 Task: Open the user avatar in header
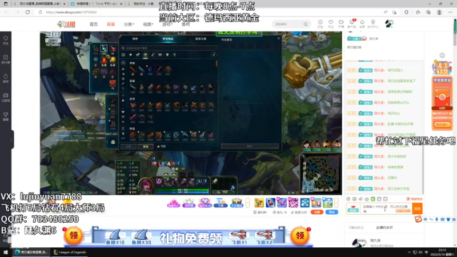click(x=389, y=24)
